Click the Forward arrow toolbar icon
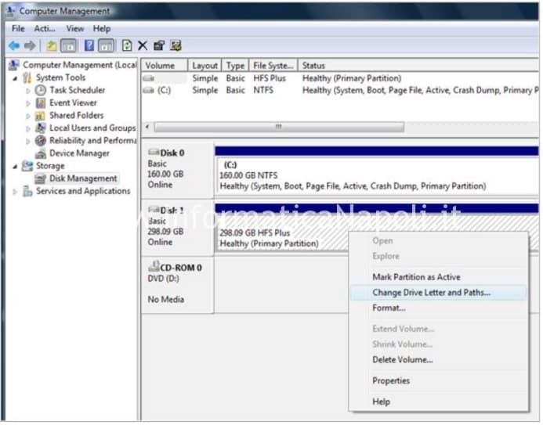The width and height of the screenshot is (543, 425). pos(30,45)
